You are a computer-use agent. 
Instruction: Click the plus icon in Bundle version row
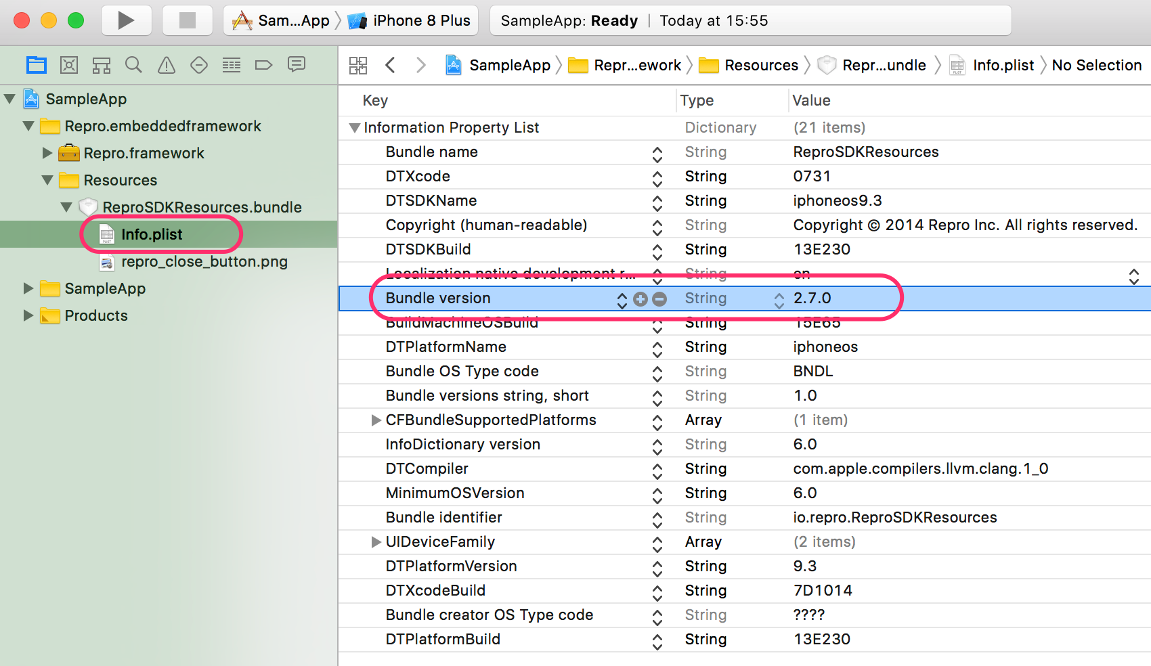coord(640,298)
